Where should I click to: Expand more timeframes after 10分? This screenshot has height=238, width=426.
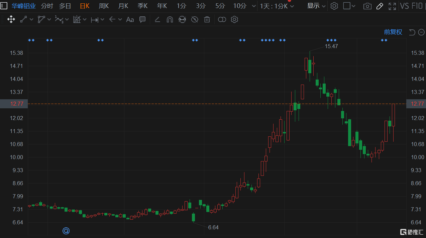[x=254, y=6]
